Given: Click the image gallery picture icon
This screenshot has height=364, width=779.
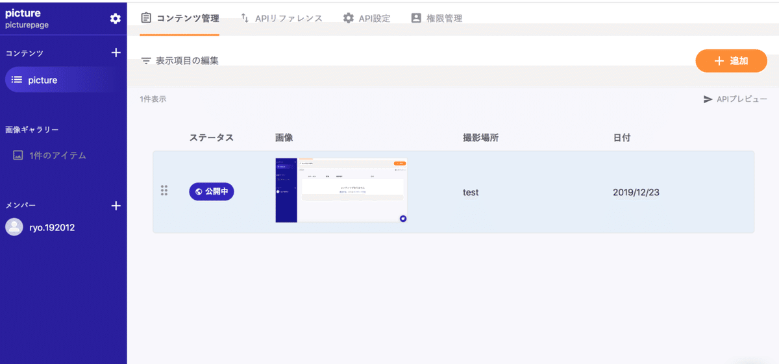Looking at the screenshot, I should tap(18, 156).
